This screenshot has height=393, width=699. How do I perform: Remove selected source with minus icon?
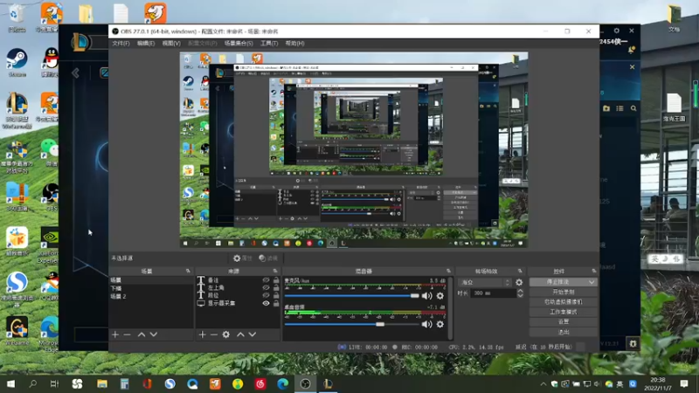pos(214,334)
